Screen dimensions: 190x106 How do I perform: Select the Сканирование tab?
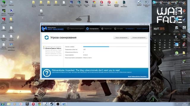(x=92, y=29)
